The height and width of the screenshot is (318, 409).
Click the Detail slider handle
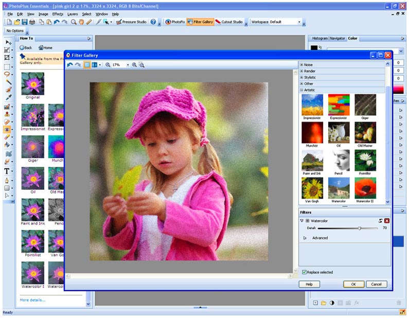tap(360, 227)
